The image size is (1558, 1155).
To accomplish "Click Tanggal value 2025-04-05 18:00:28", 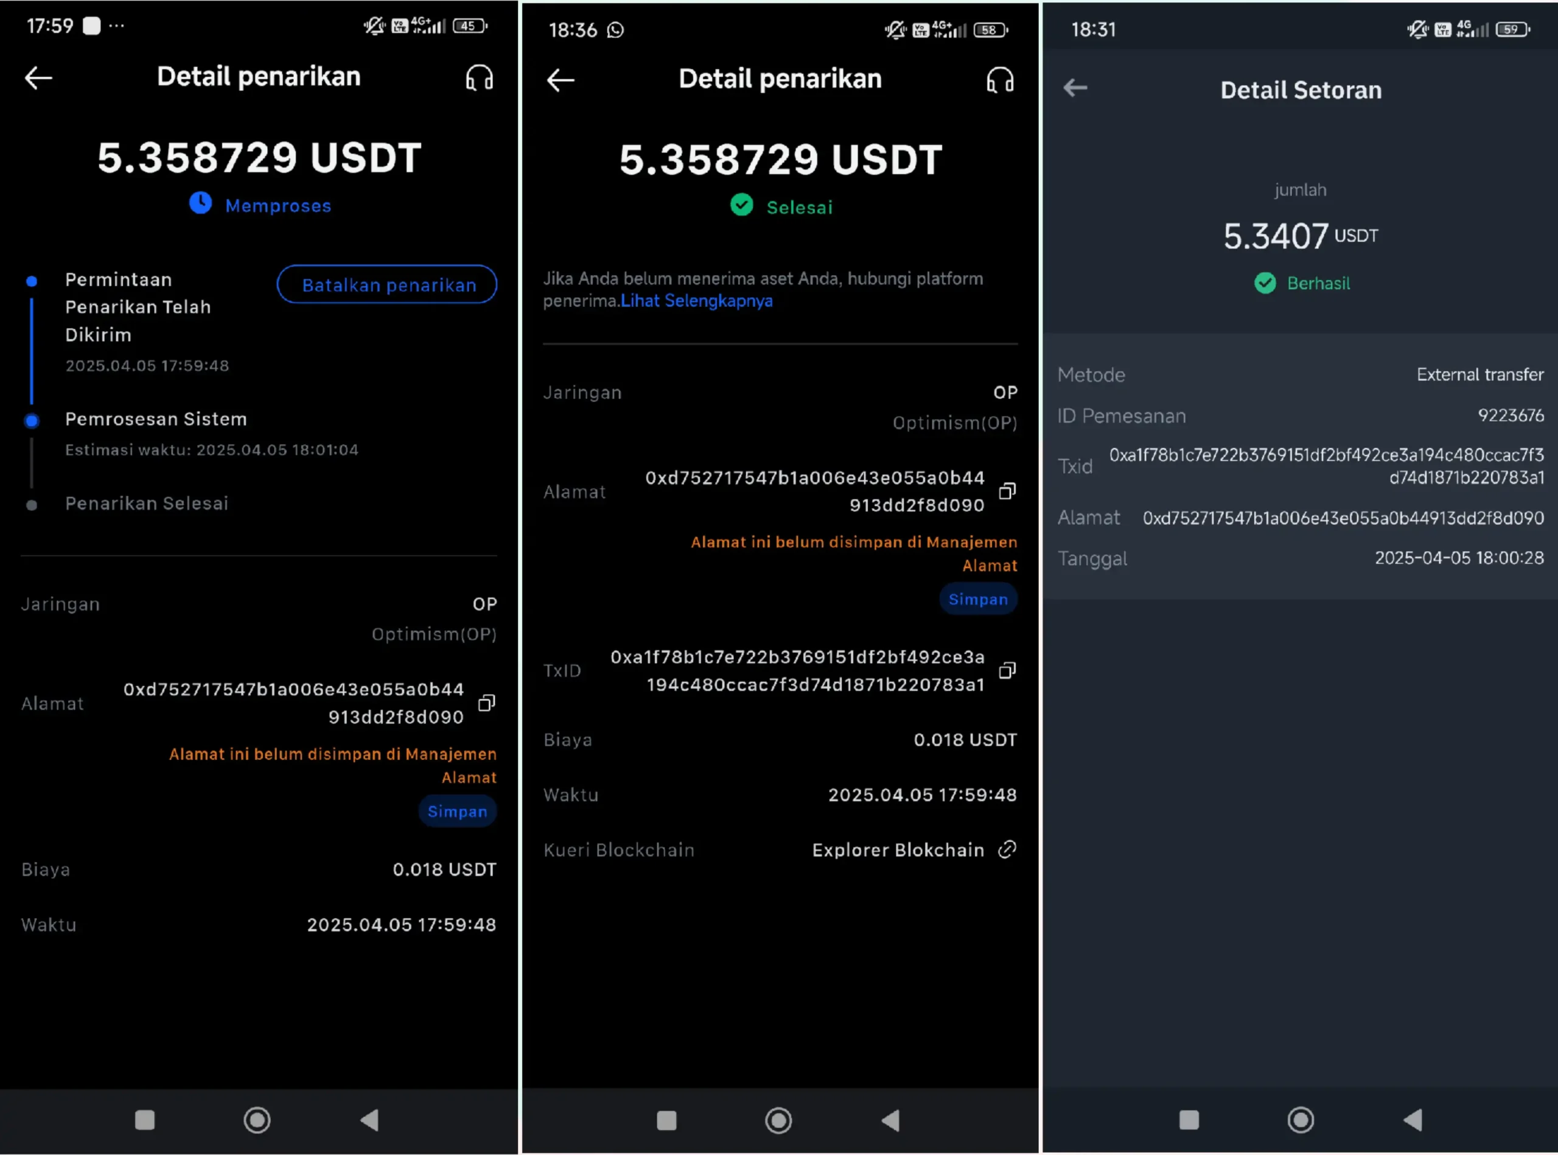I will click(1459, 558).
